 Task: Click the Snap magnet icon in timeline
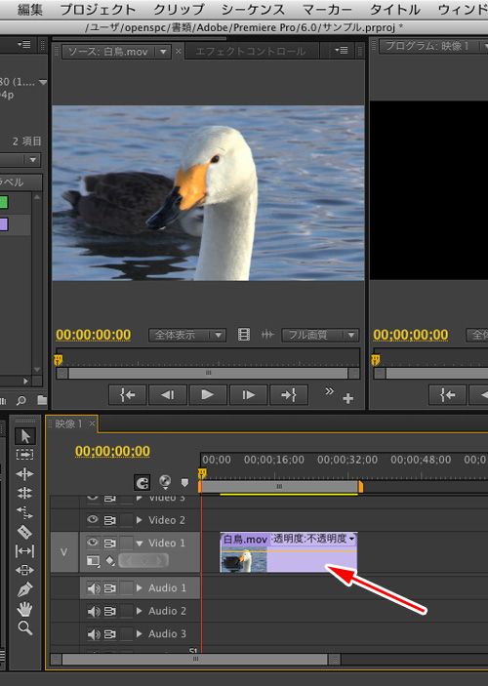[x=142, y=483]
